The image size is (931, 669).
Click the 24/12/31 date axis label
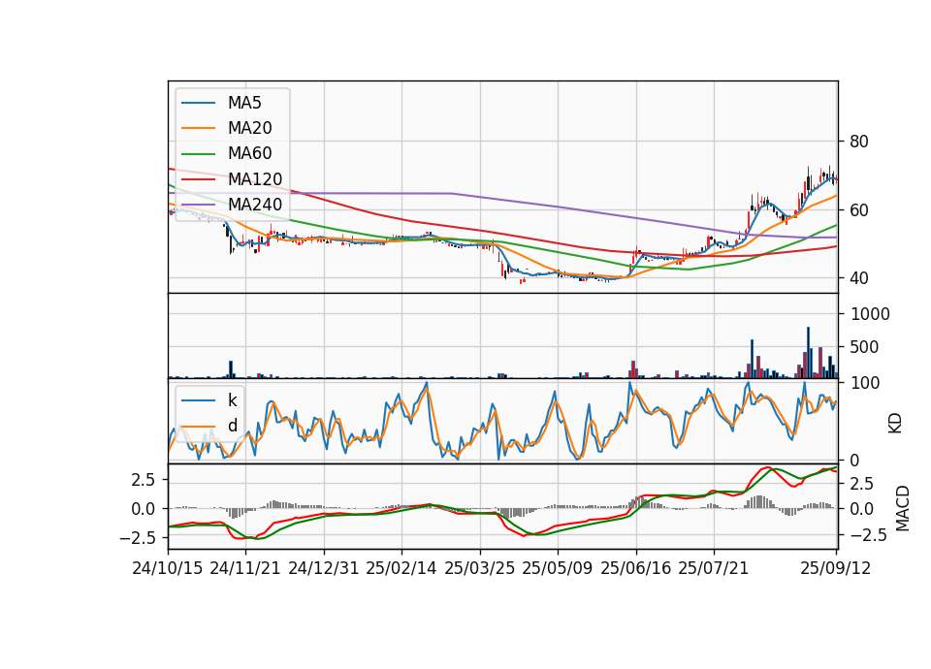324,568
